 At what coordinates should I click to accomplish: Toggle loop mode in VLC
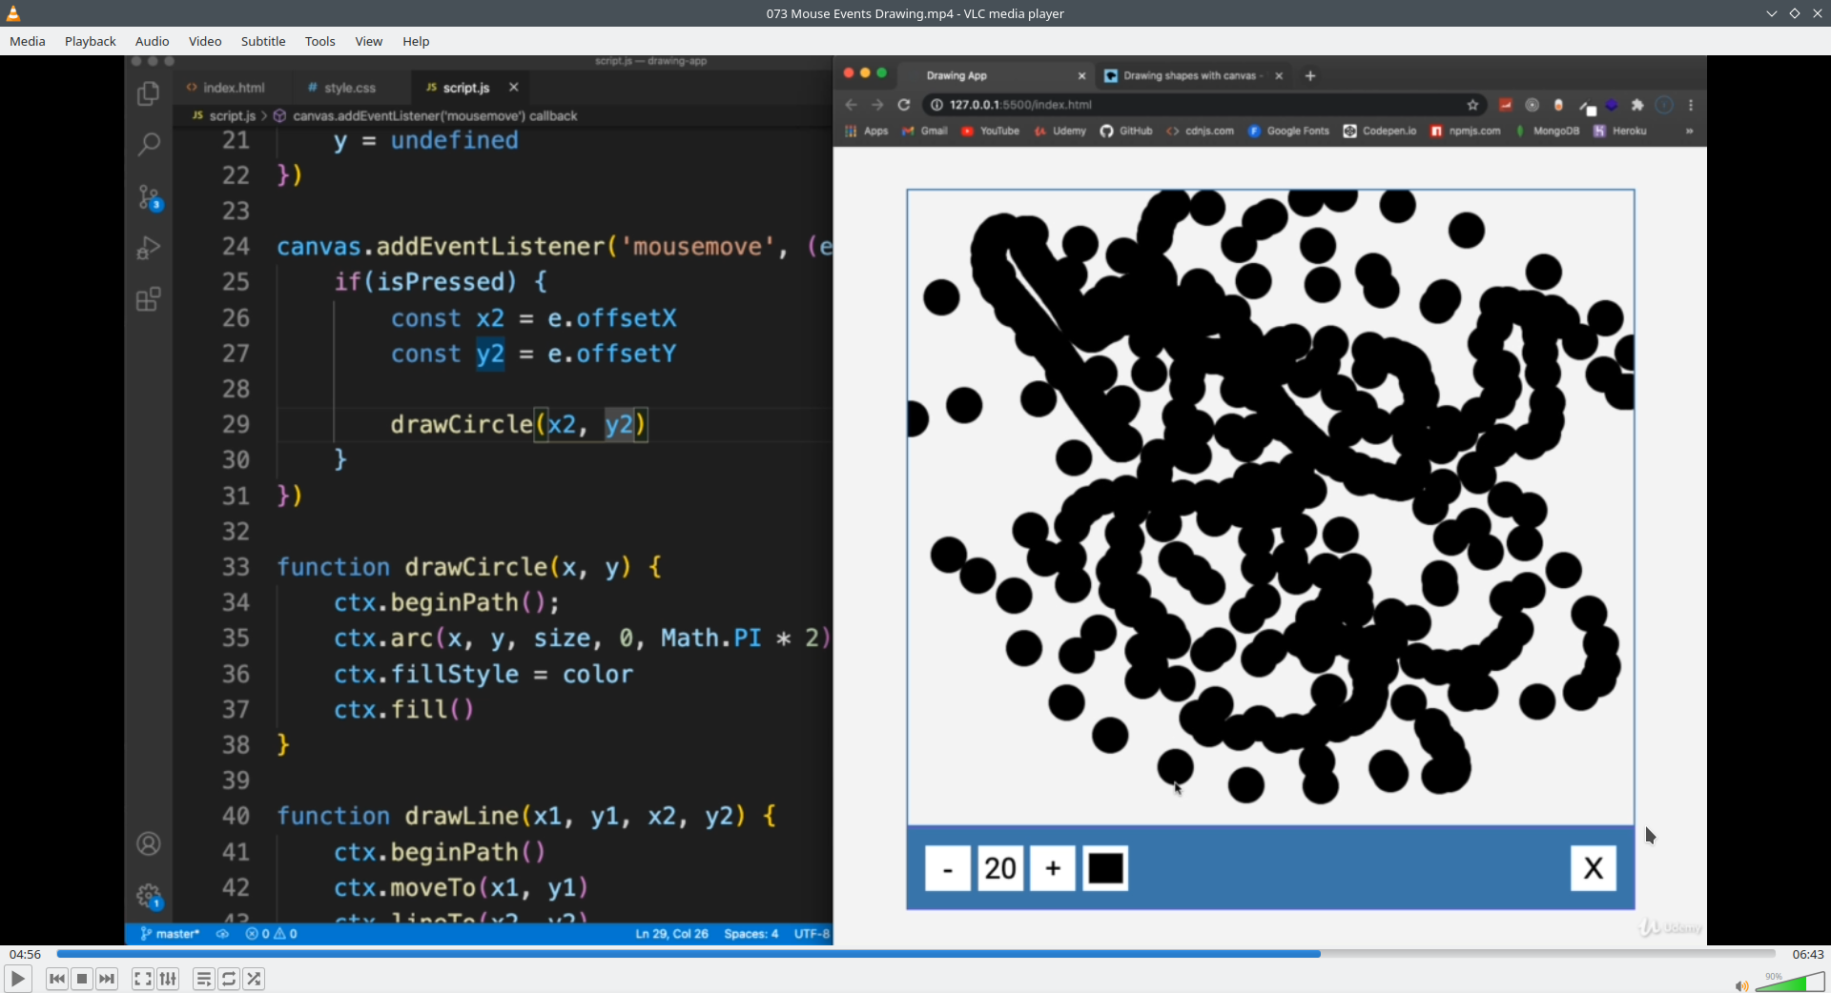[x=229, y=979]
